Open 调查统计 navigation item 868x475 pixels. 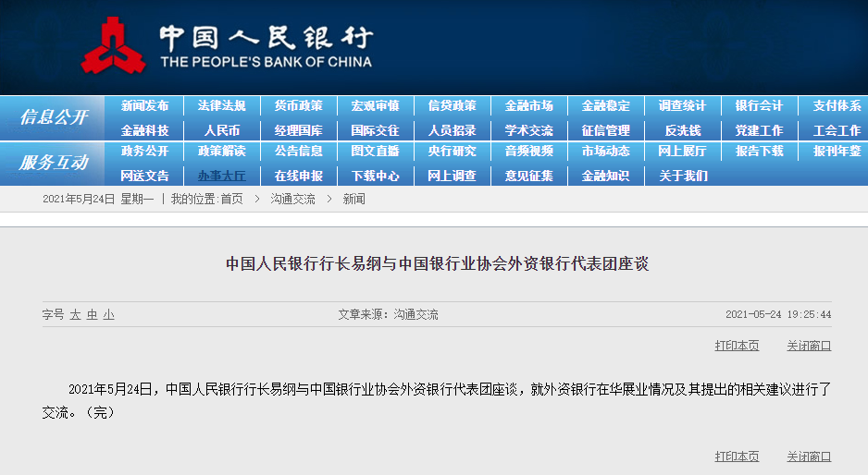click(683, 105)
